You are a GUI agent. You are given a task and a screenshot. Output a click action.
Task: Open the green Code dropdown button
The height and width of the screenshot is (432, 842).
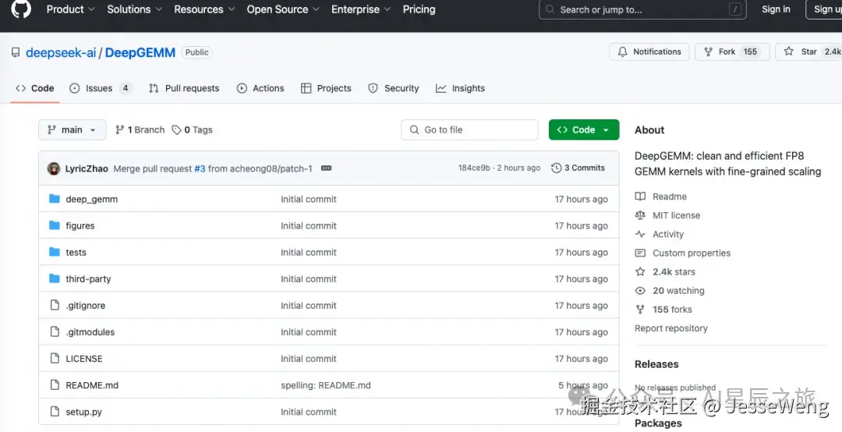pyautogui.click(x=584, y=129)
